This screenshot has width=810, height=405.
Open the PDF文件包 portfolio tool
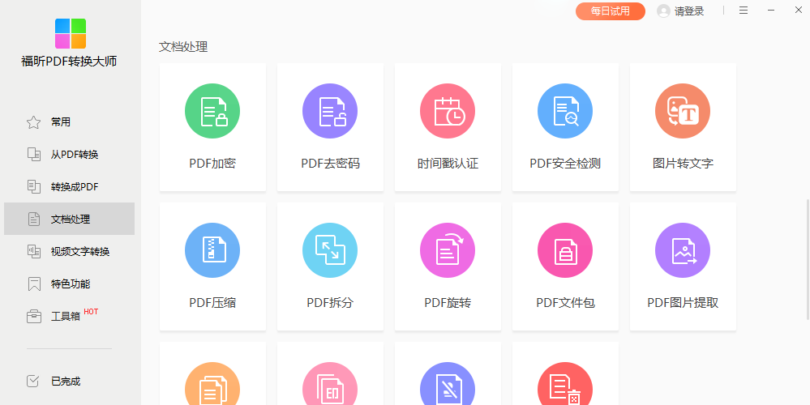tap(565, 266)
